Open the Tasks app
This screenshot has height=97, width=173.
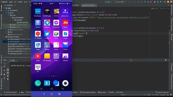[38, 45]
